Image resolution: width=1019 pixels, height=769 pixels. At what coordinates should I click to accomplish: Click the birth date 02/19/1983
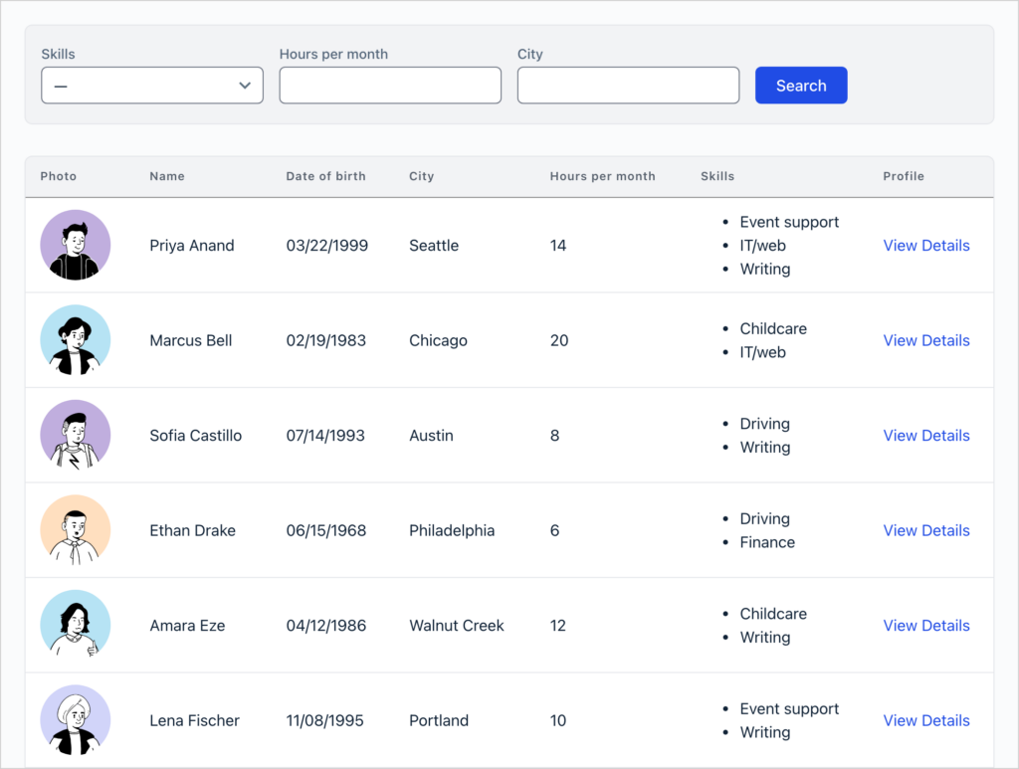(326, 340)
